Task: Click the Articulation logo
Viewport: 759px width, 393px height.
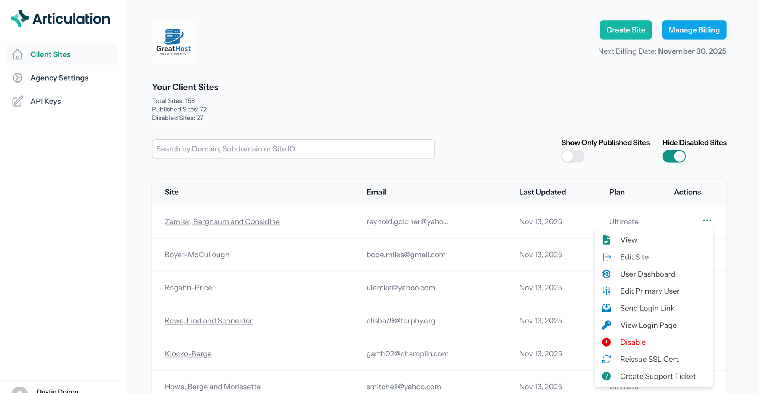Action: click(x=60, y=18)
